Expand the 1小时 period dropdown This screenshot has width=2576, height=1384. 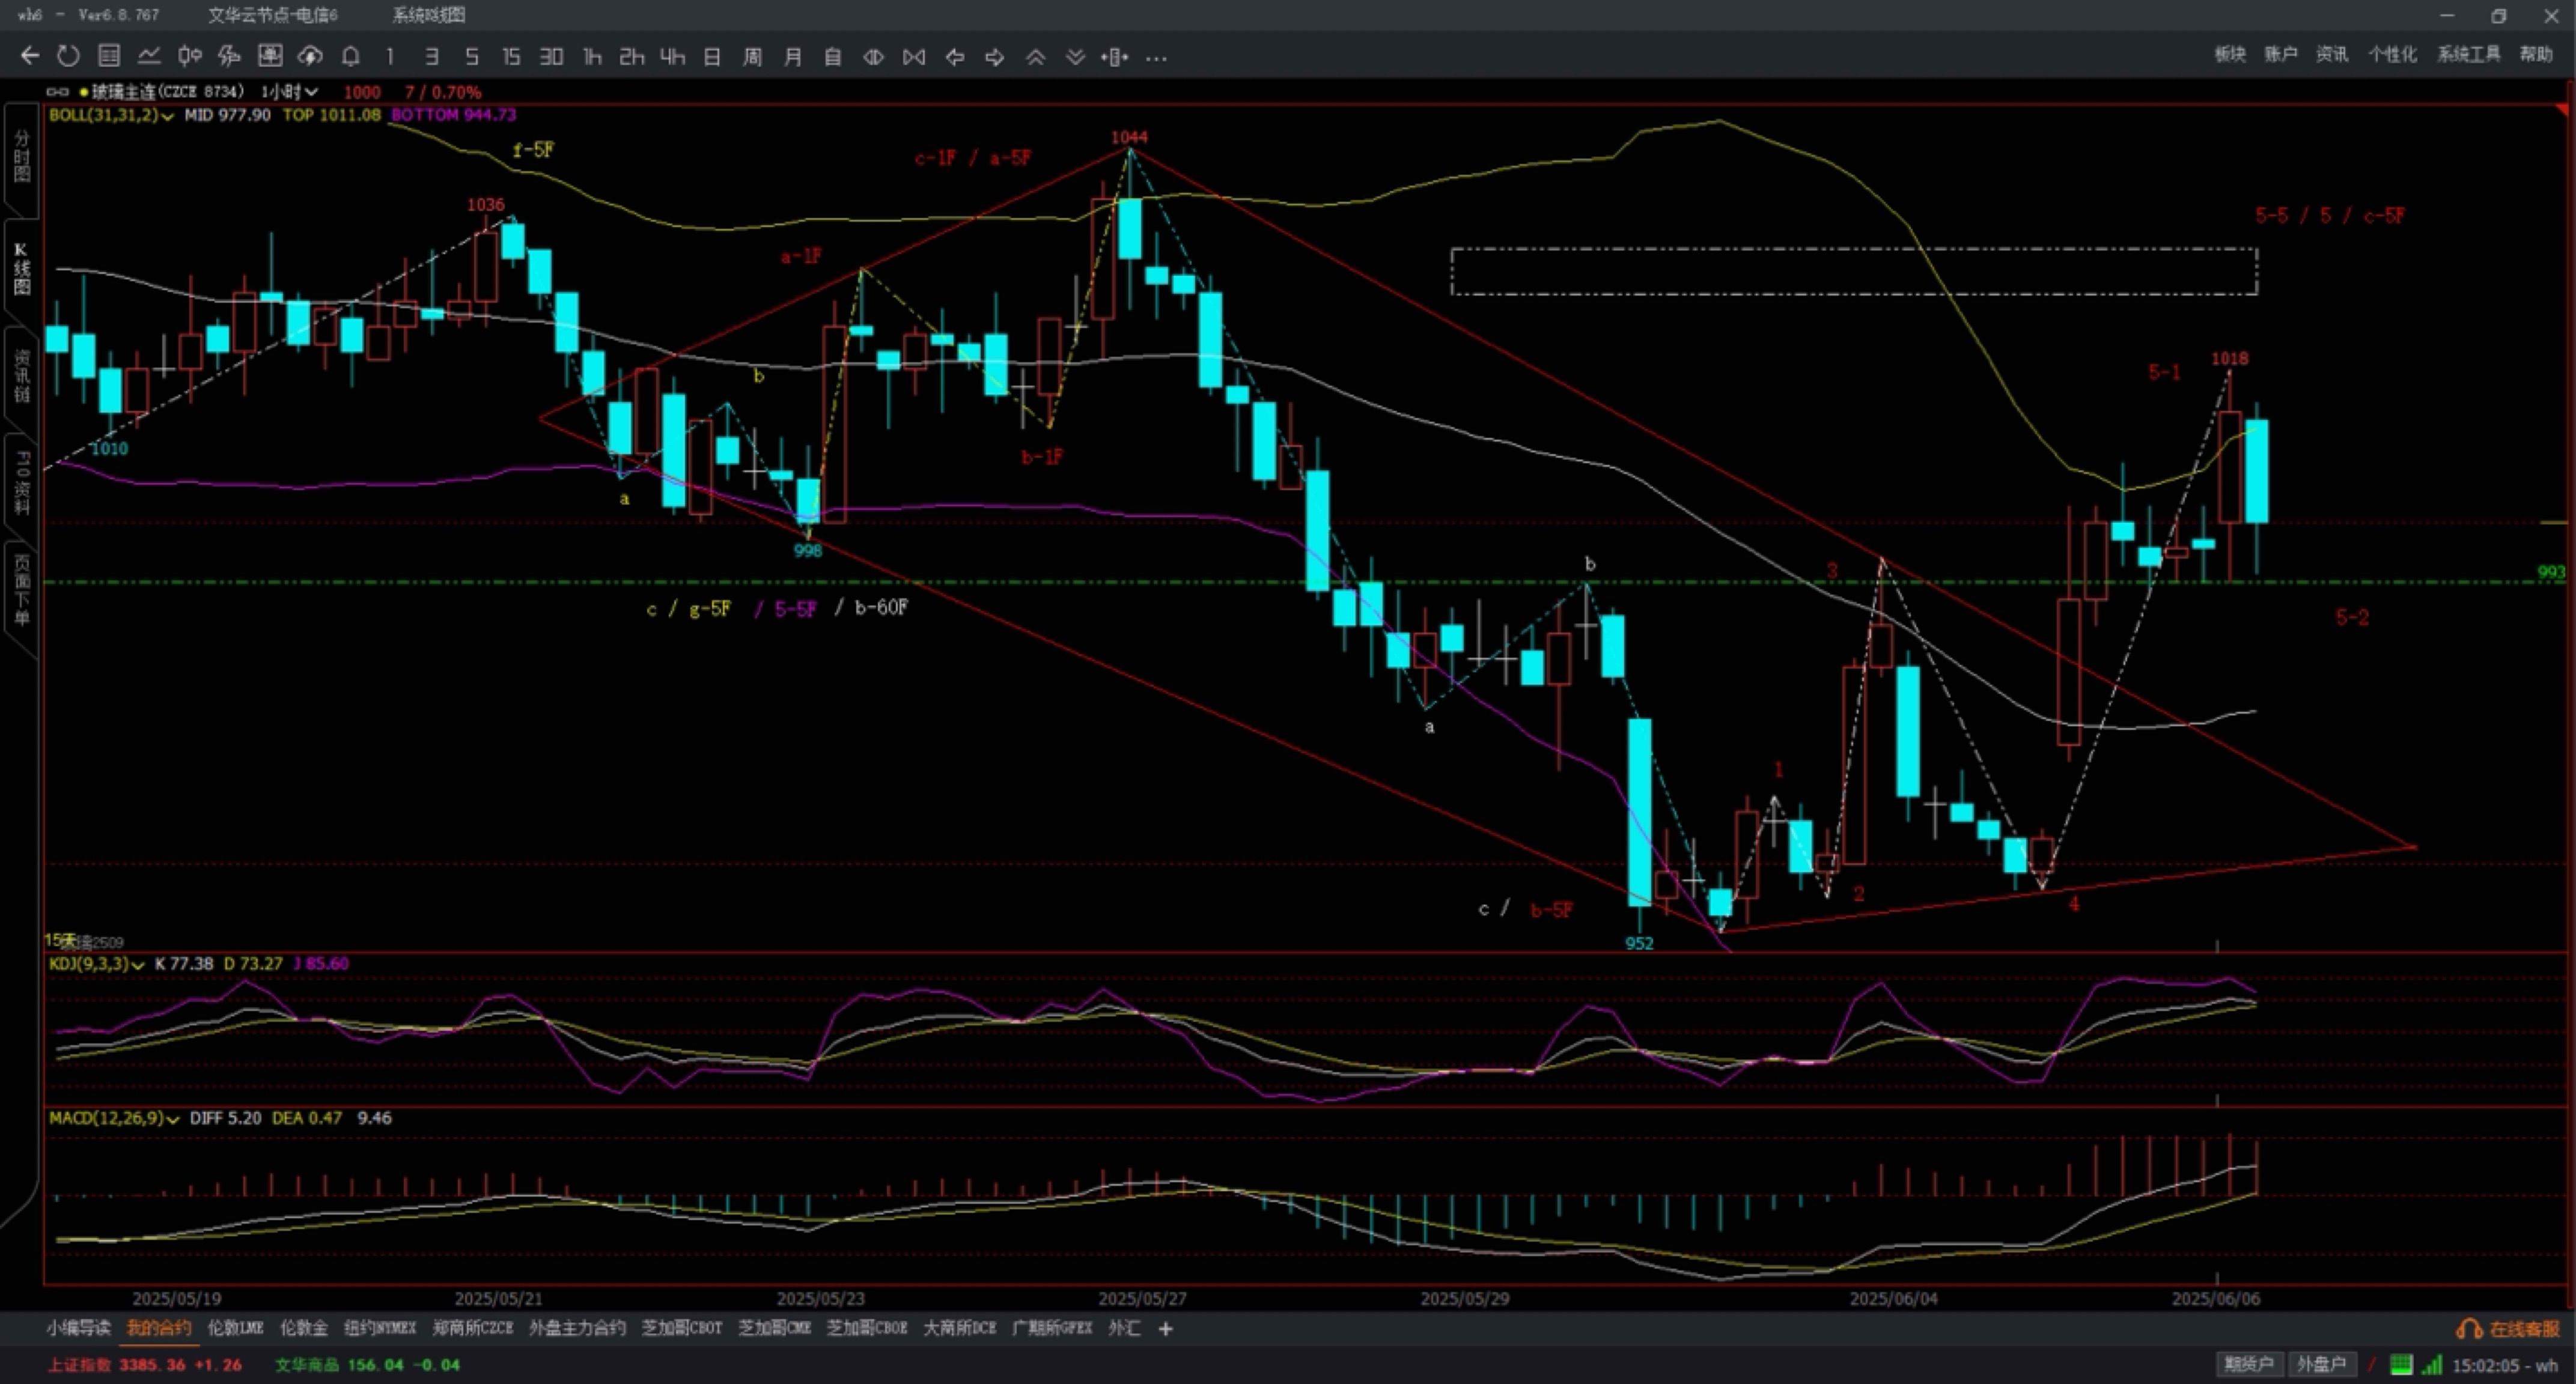click(x=290, y=92)
